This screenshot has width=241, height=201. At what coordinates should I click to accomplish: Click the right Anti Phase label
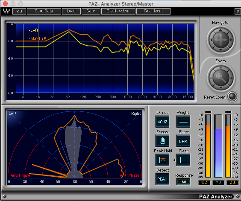129,175
